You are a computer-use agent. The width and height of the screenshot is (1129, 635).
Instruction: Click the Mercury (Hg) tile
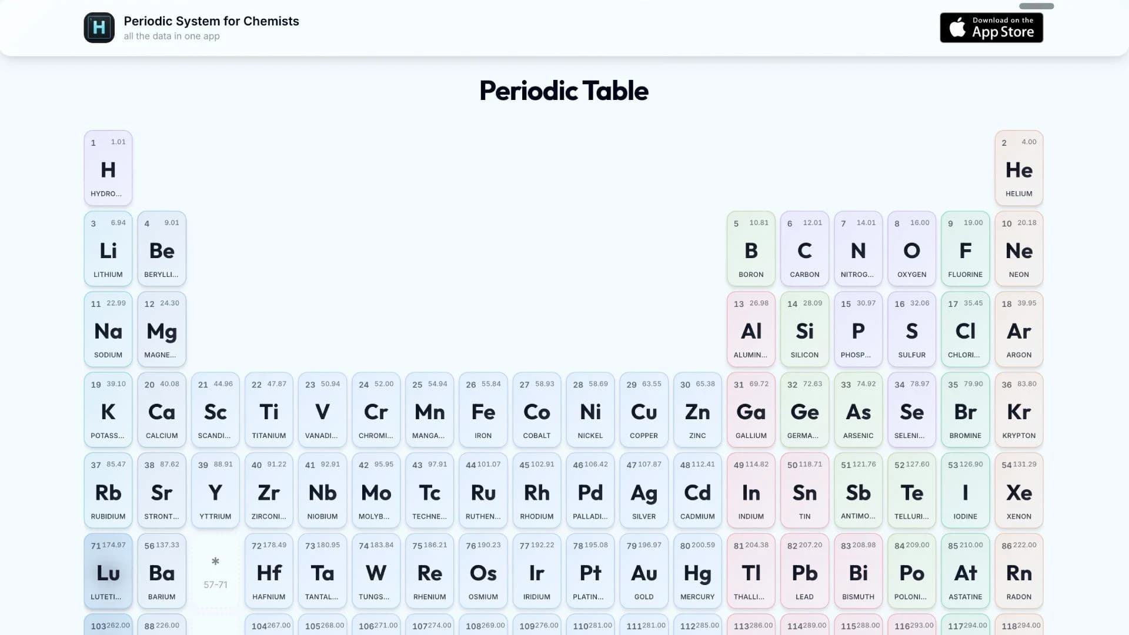(697, 571)
